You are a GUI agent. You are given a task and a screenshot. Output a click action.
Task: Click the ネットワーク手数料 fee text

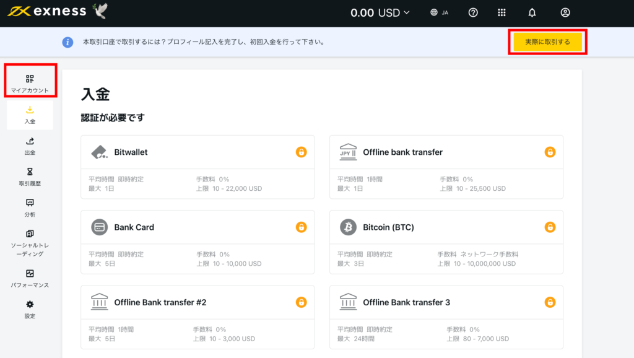(489, 255)
